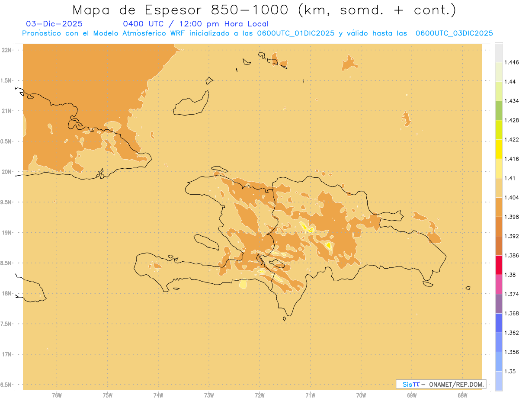Click the colorbar value '1.38'
The height and width of the screenshot is (401, 519).
pyautogui.click(x=511, y=275)
